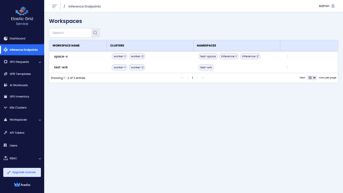Click into the Search input field
This screenshot has width=343, height=193.
point(70,33)
